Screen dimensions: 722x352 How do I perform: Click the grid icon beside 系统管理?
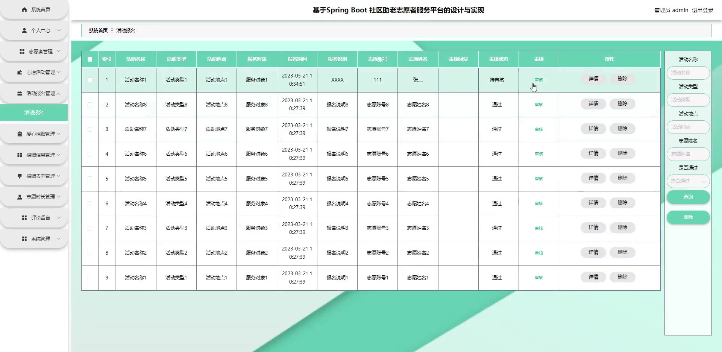24,239
